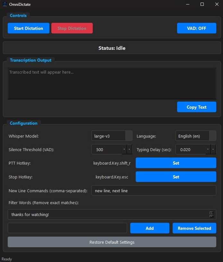Set a new PTT hotkey
Screen dimensions: 223x262
176,163
